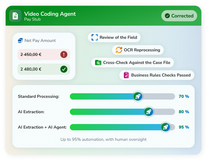Click the Up to 95% automation caption
Screen dimensions: 207x160
coord(103,139)
